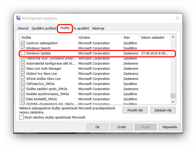Click the Data kontaktů_3942a service name
This screenshot has width=196, height=147.
tap(41, 99)
